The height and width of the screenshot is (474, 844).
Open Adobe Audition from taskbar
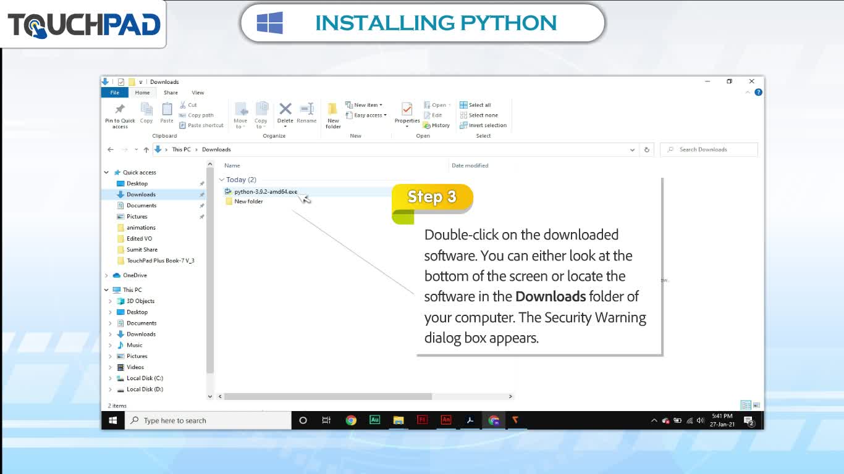(374, 420)
